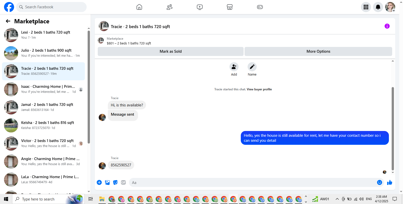403x204 pixels.
Task: Open Jamal's conversation in the list
Action: coord(44,107)
